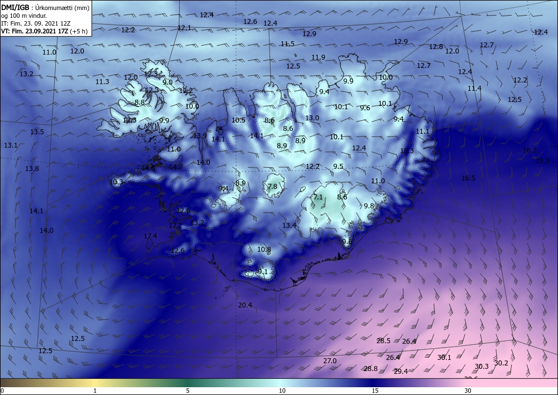This screenshot has width=558, height=395.
Task: Click the 13.0 value on the map
Action: tap(312, 118)
